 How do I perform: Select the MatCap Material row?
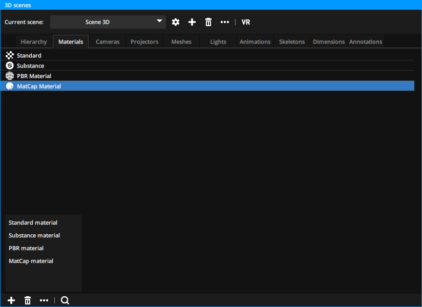pos(207,86)
